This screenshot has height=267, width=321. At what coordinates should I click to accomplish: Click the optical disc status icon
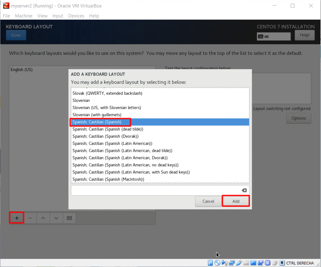pyautogui.click(x=218, y=263)
